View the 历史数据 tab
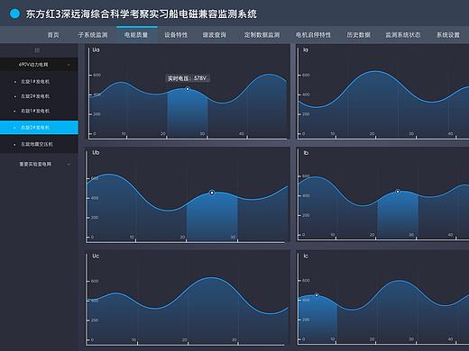 pyautogui.click(x=359, y=35)
